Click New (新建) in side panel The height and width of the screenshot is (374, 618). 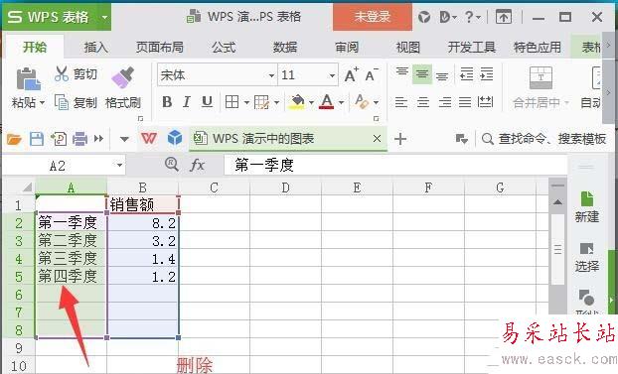tap(587, 207)
